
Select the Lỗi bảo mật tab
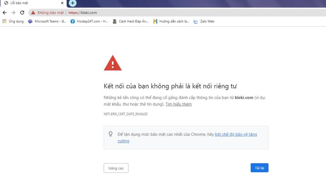33,3
